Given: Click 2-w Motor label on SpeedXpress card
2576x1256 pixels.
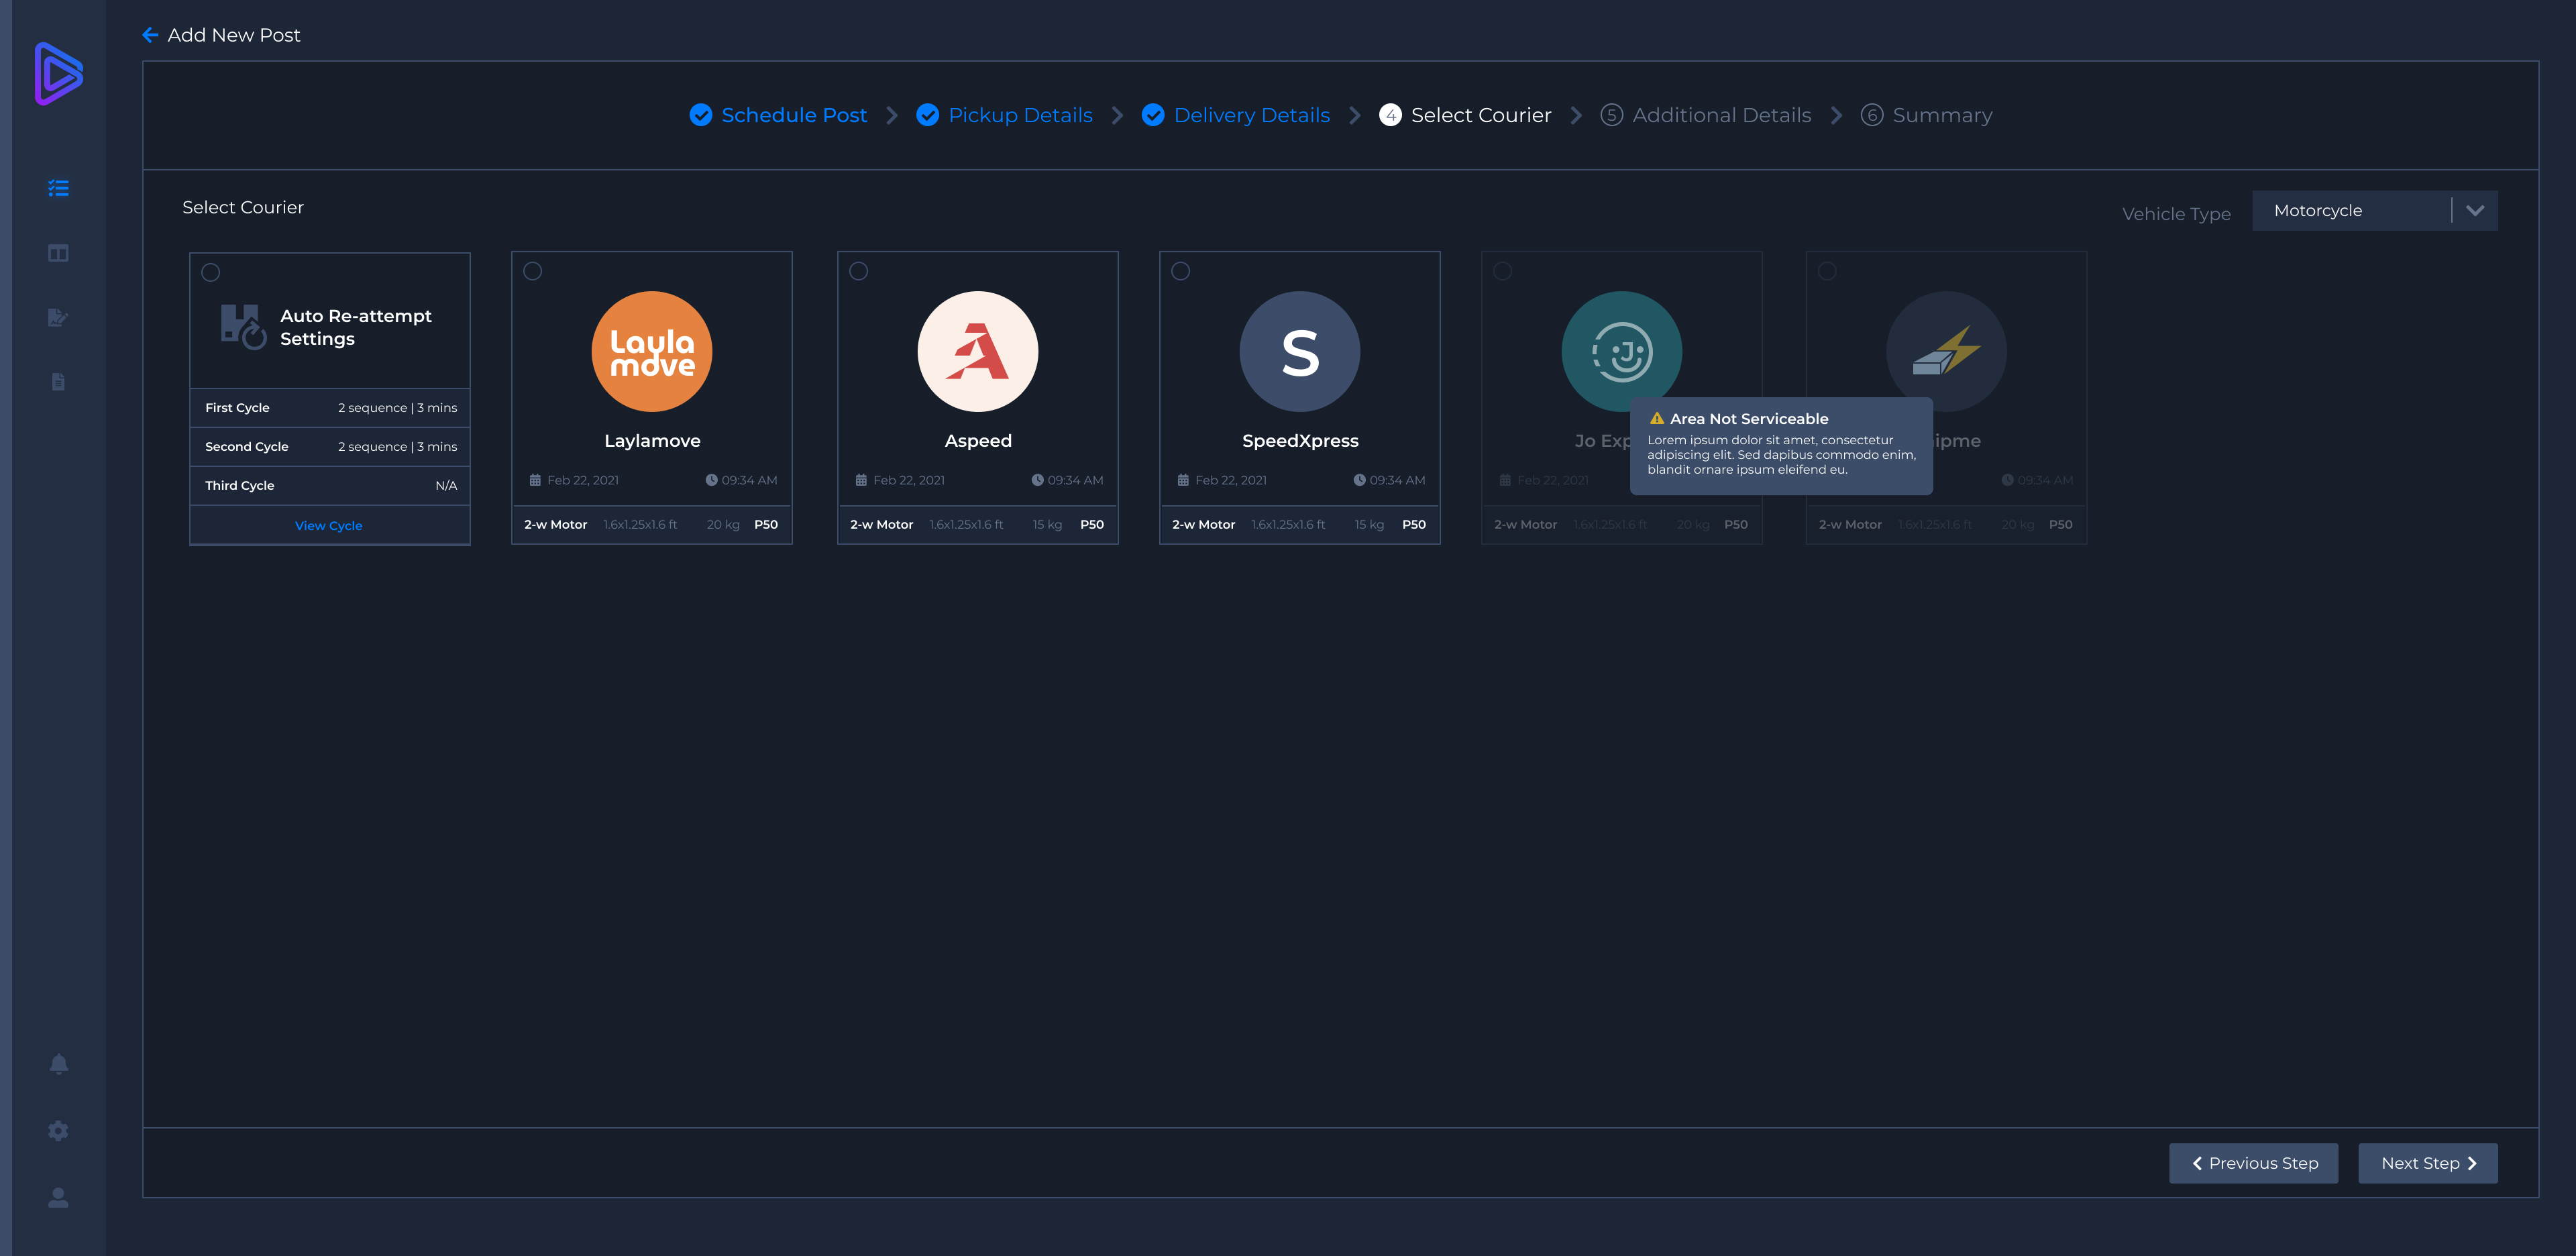Looking at the screenshot, I should [x=1203, y=524].
